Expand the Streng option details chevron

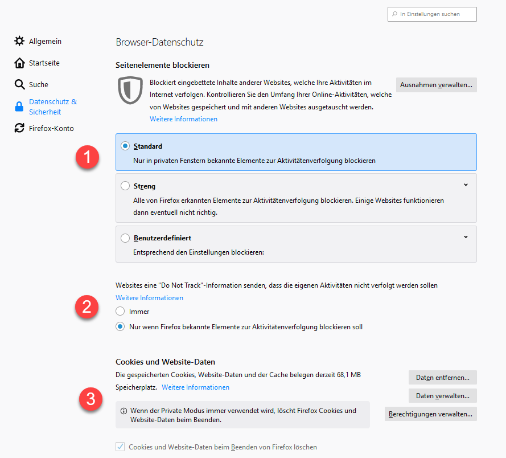coord(466,185)
